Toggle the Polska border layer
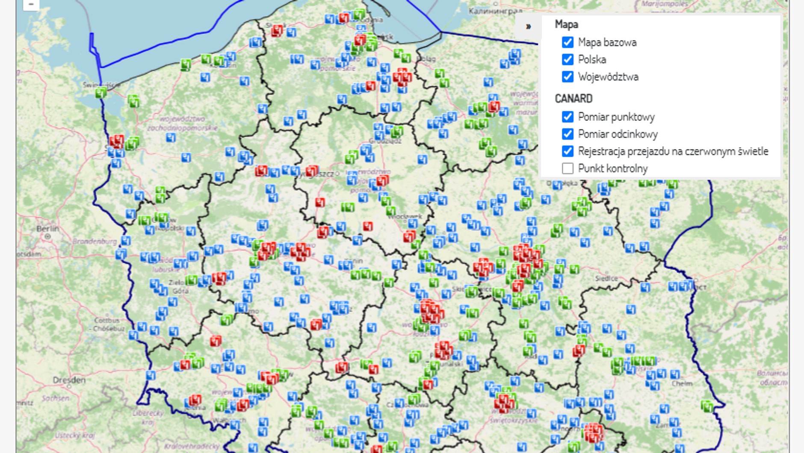Viewport: 804px width, 453px height. pos(568,59)
